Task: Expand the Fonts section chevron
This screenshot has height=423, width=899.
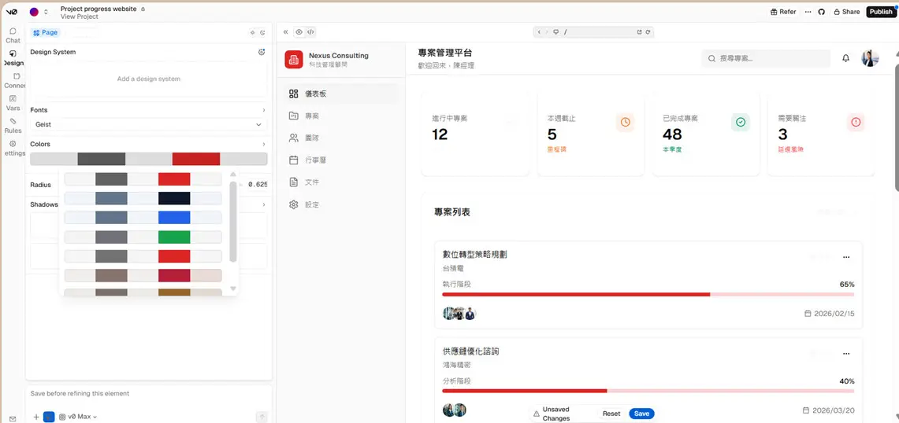Action: click(x=264, y=110)
